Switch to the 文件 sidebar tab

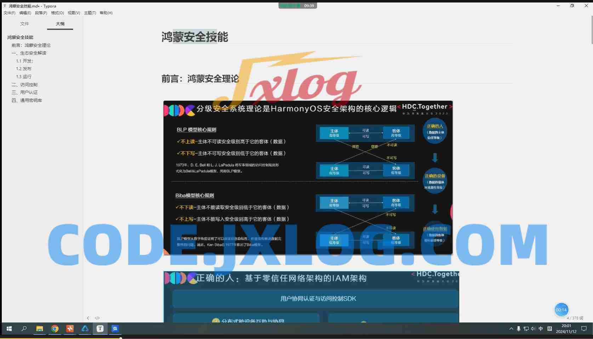pos(24,24)
